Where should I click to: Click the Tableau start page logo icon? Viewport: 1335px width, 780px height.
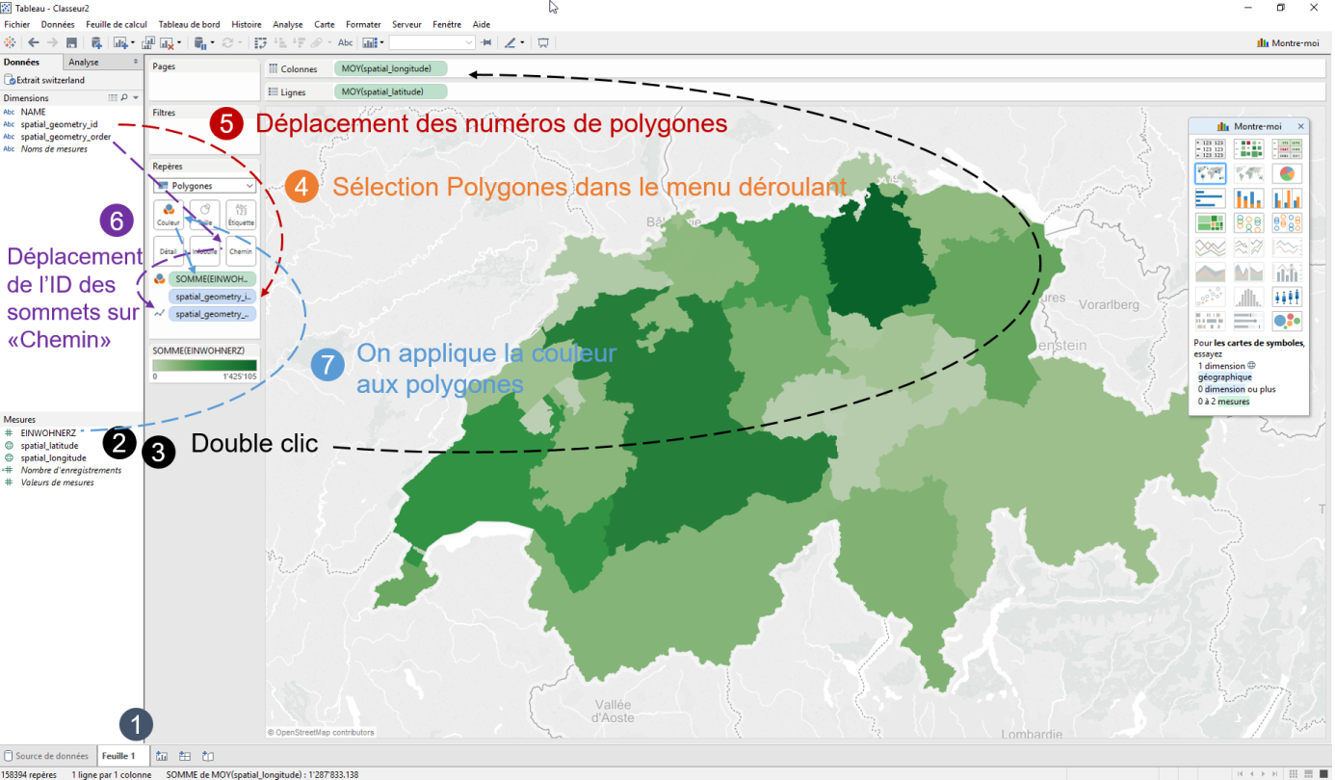10,42
